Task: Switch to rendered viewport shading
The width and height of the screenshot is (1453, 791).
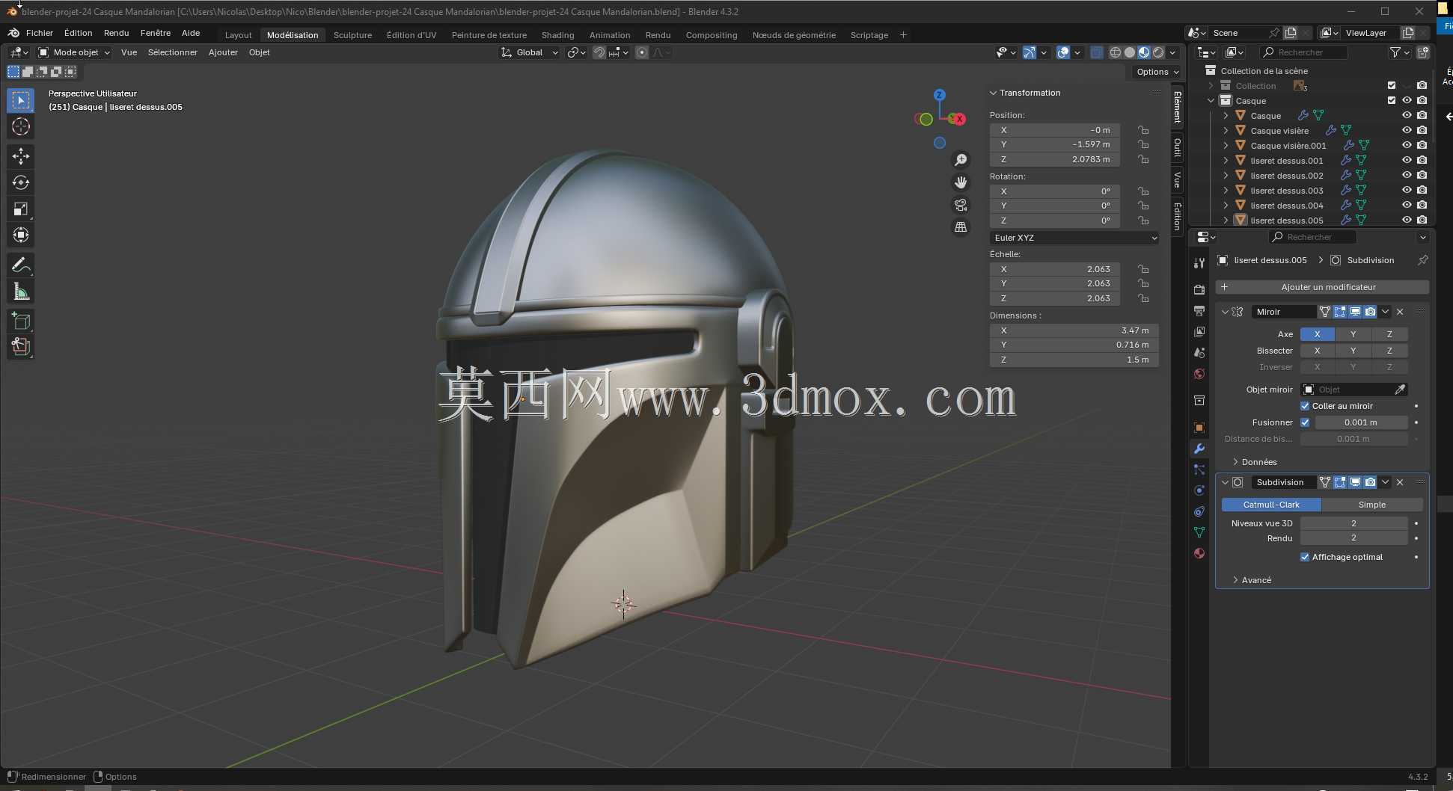Action: [x=1158, y=52]
